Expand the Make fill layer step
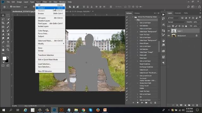This screenshot has width=202, height=113. tap(138, 43)
